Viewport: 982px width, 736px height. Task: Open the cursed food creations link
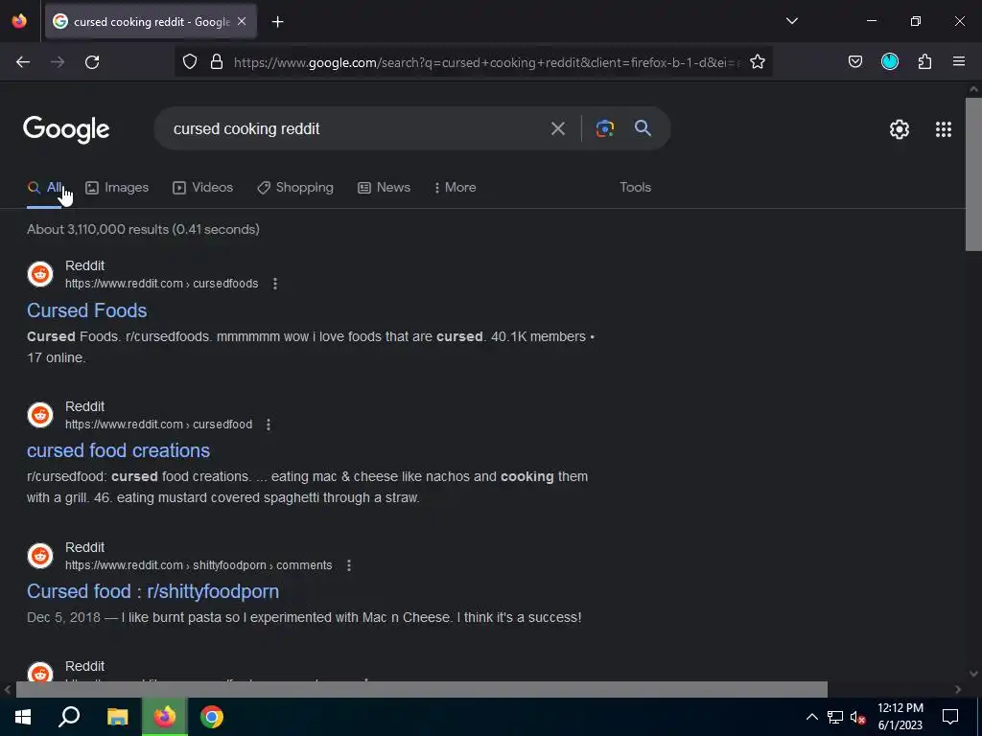pyautogui.click(x=118, y=450)
